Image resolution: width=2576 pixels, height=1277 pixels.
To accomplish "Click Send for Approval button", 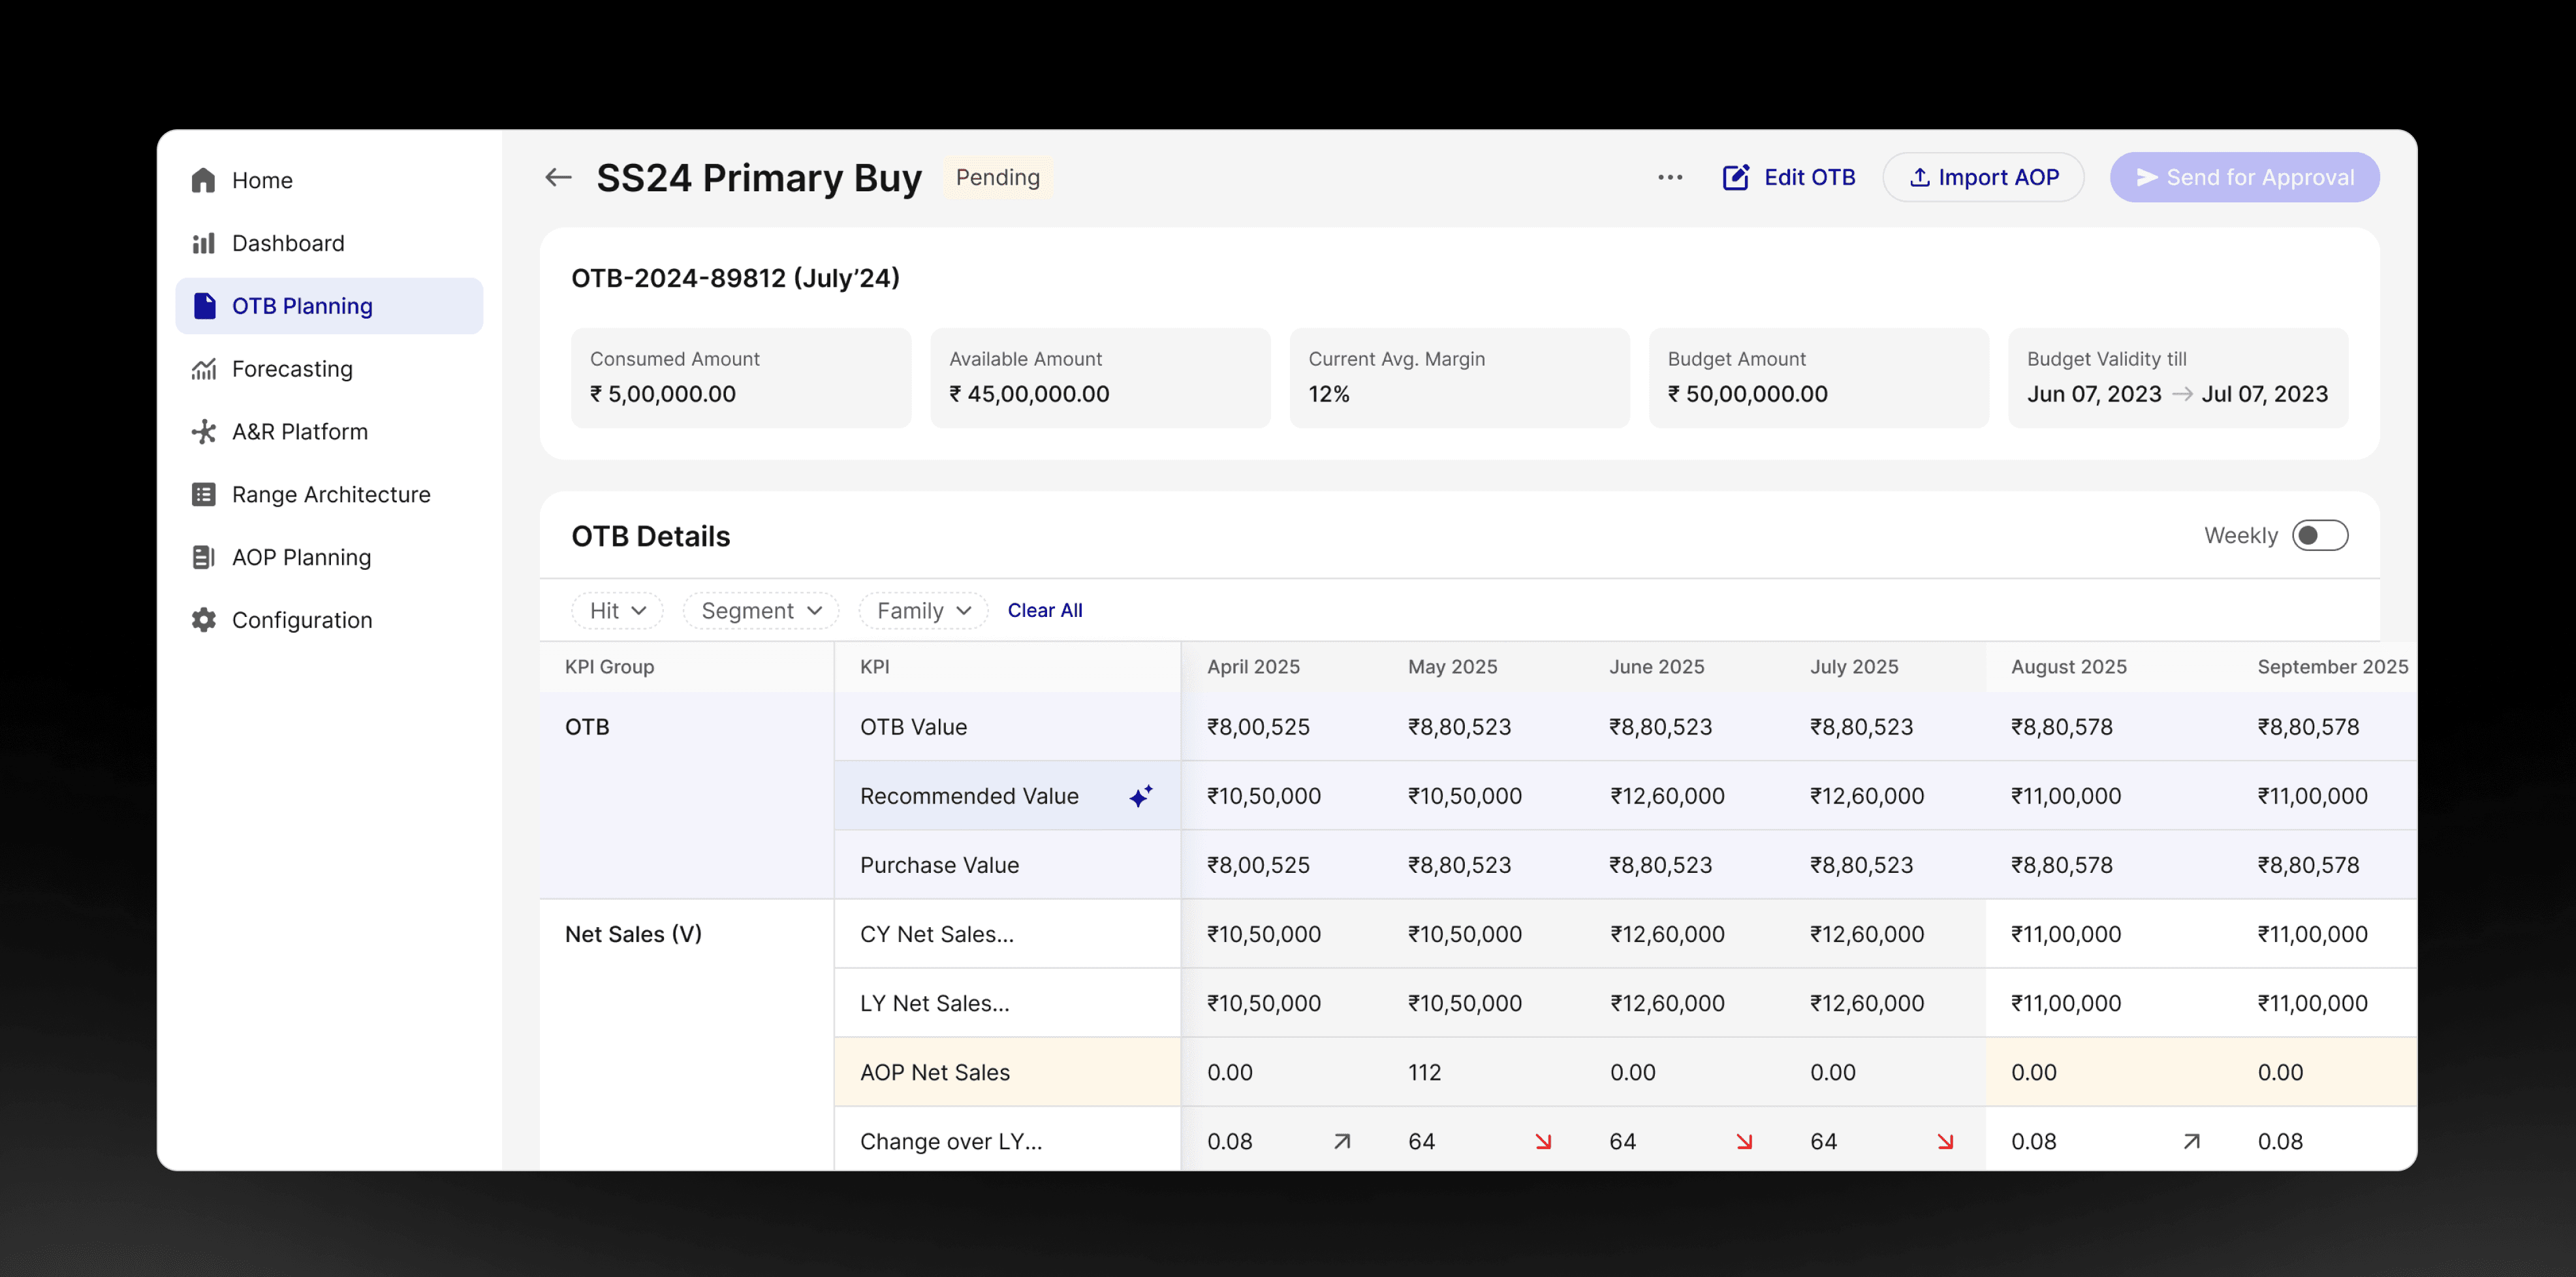I will pyautogui.click(x=2244, y=177).
